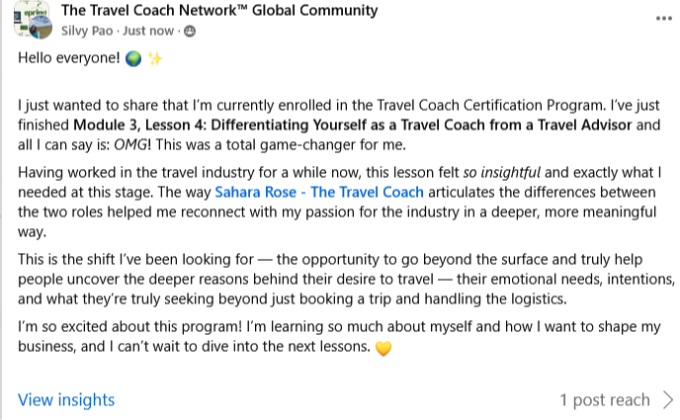Click the 1 post reach count
Viewport: 680px width, 420px height.
[605, 400]
